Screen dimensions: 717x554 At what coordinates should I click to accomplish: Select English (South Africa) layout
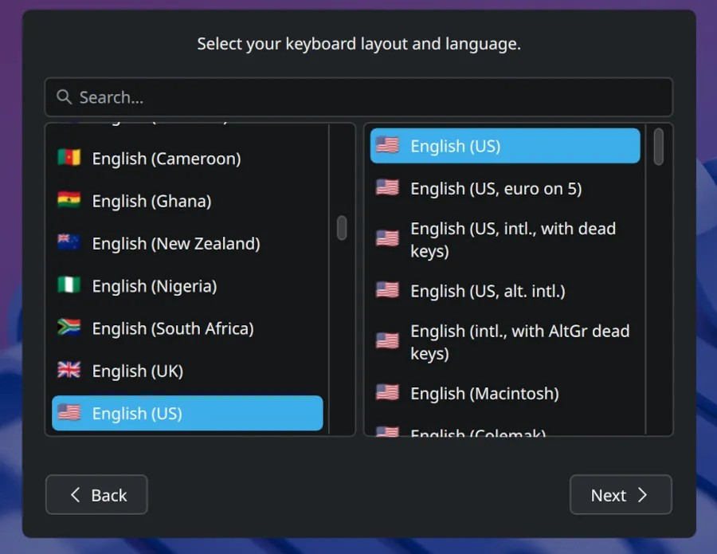click(x=174, y=328)
